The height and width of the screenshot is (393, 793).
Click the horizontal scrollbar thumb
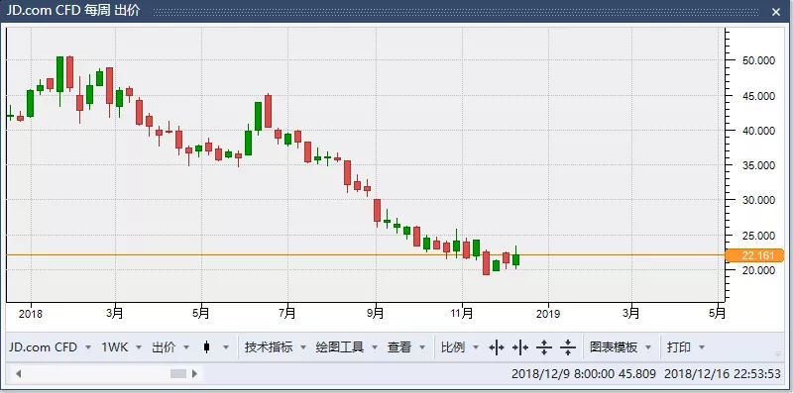[x=178, y=374]
